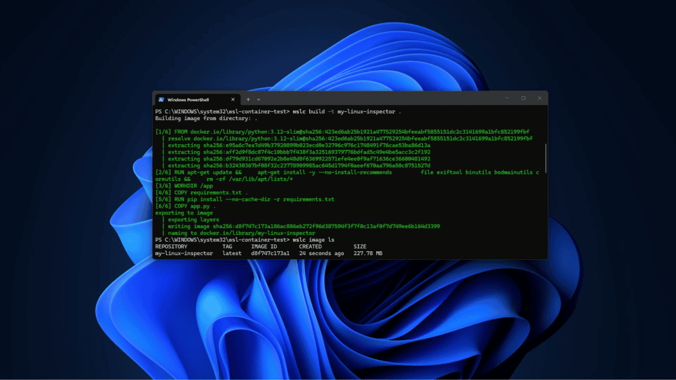Click the CREATED column header
The height and width of the screenshot is (380, 676).
310,247
